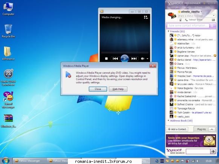This screenshot has height=164, width=219.
Task: Click the + Add a Contact button
Action: point(177,129)
